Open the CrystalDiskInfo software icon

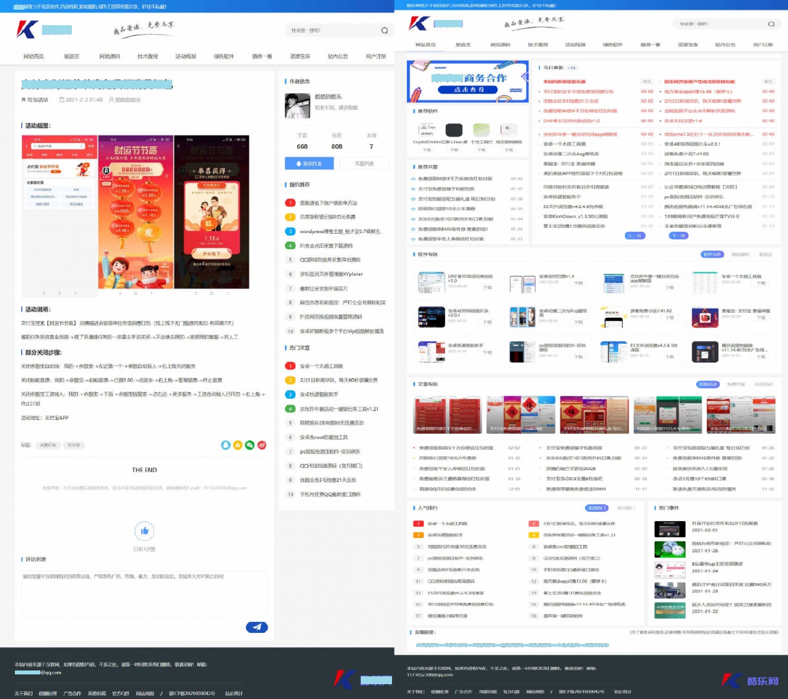tap(426, 130)
